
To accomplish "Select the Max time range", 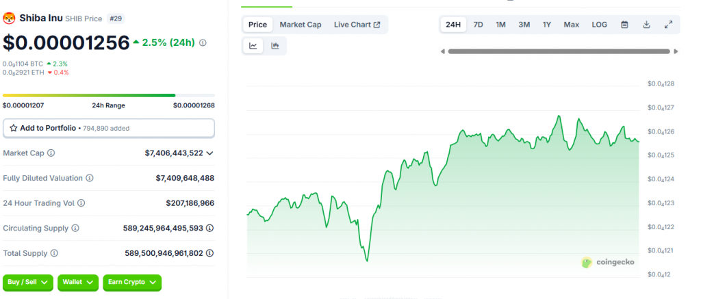I will pos(572,25).
